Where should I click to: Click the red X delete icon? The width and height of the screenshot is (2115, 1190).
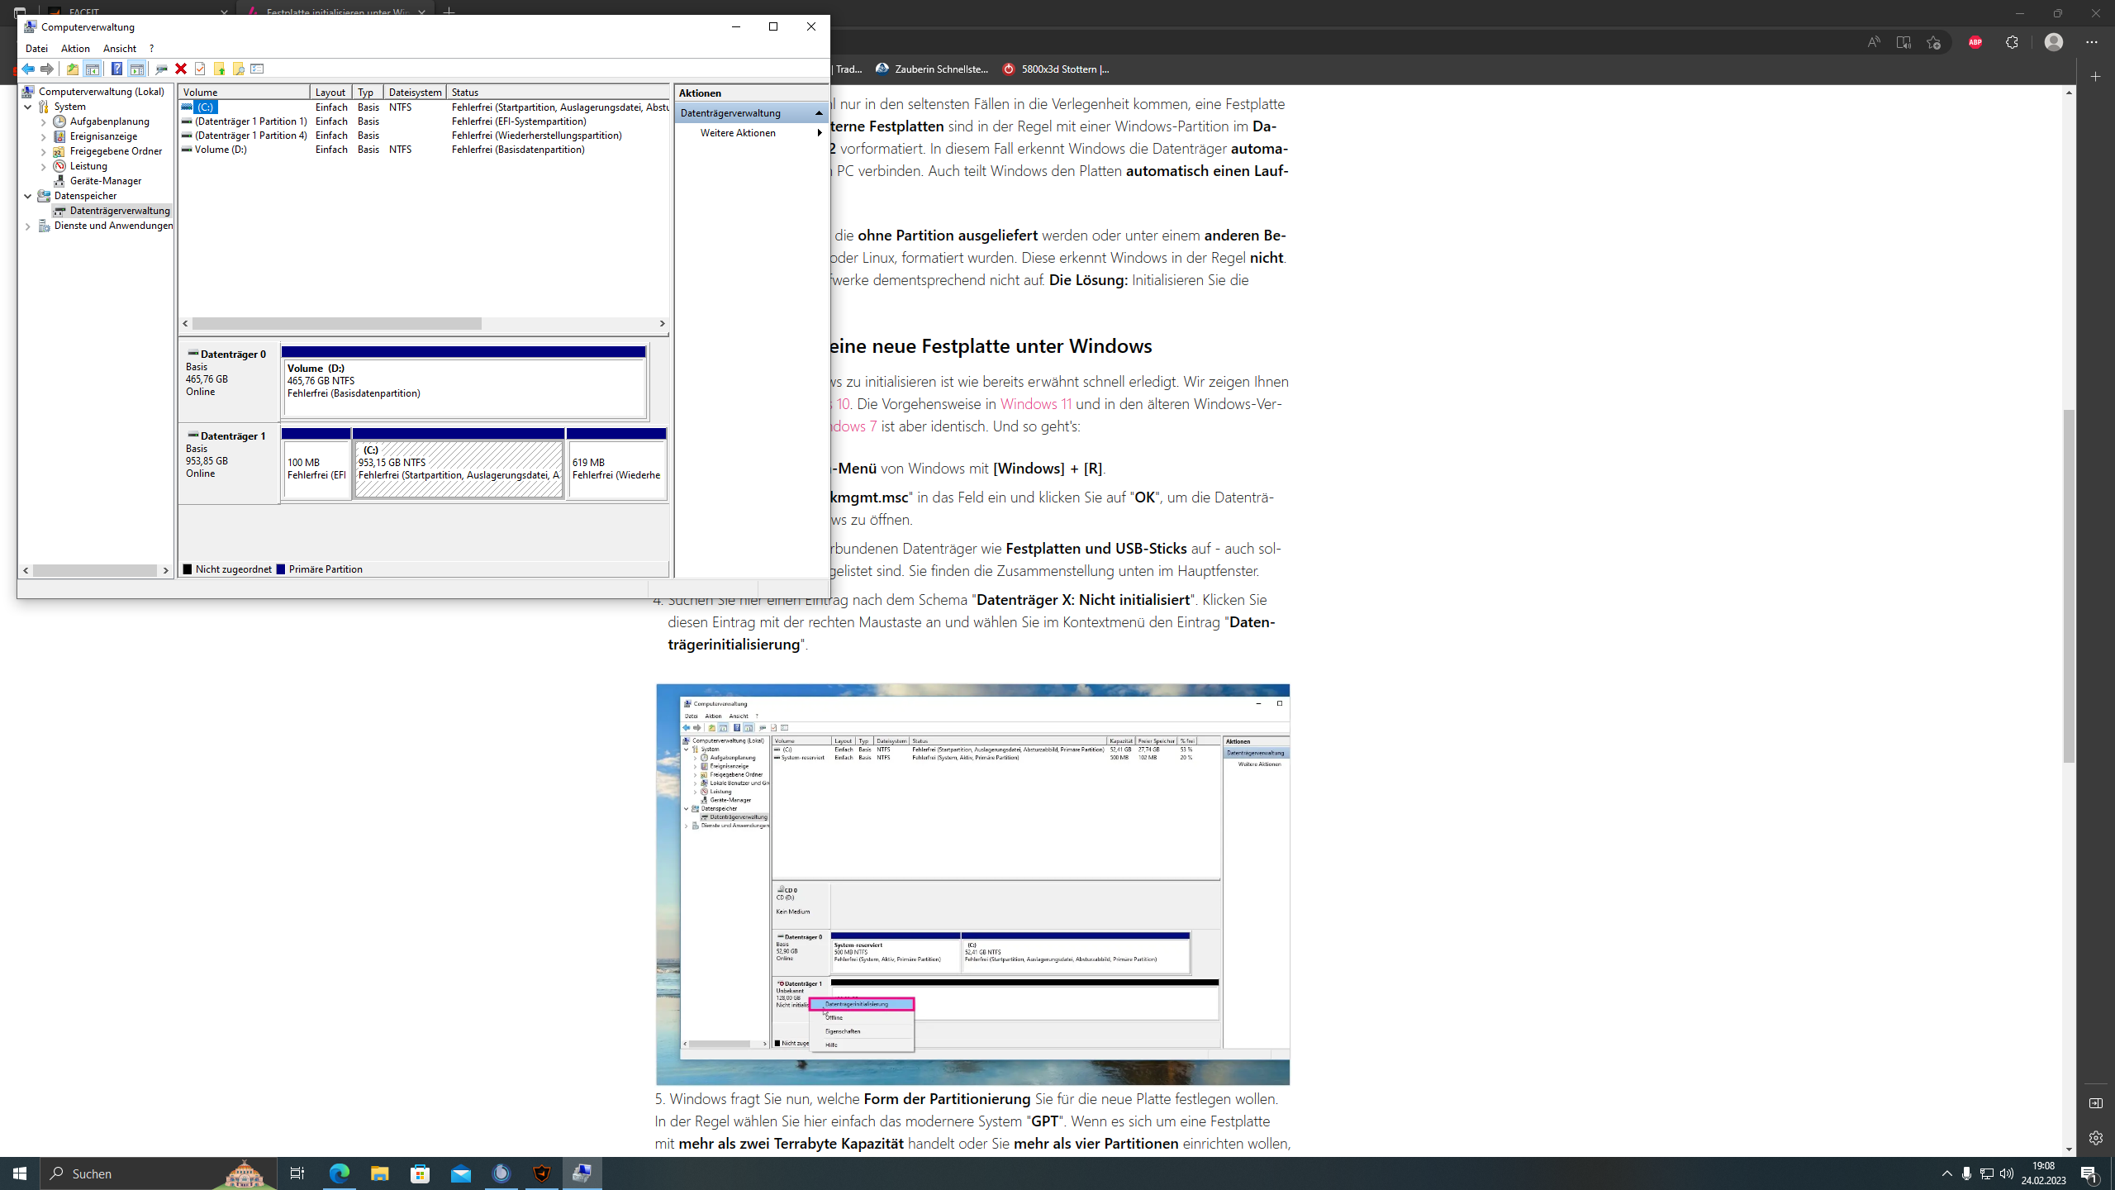pos(181,69)
